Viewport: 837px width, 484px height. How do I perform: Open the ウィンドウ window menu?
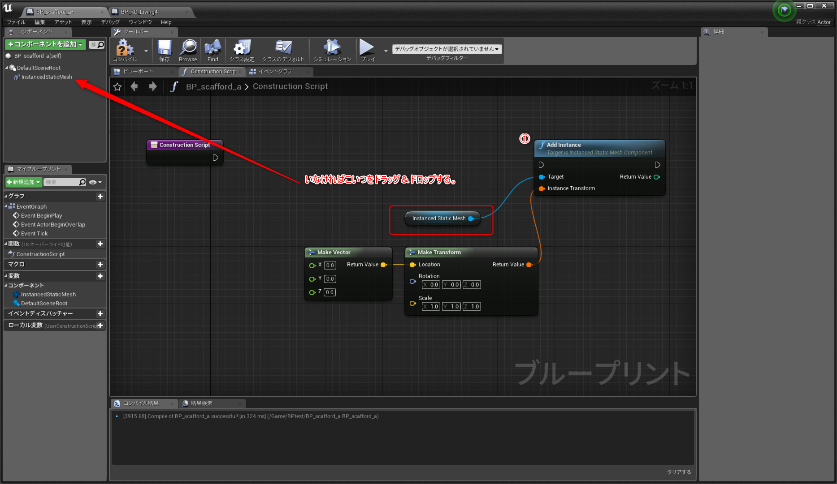click(140, 22)
